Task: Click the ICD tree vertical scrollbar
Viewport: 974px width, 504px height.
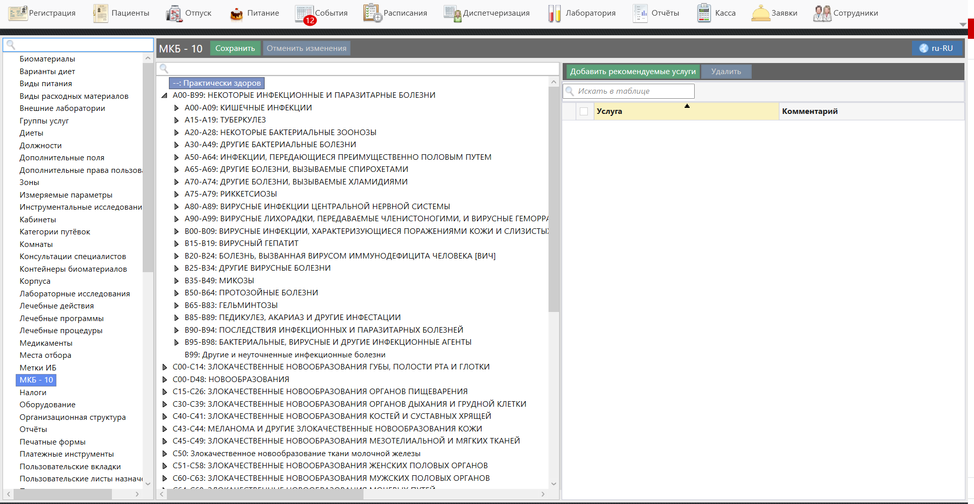Action: pos(554,202)
